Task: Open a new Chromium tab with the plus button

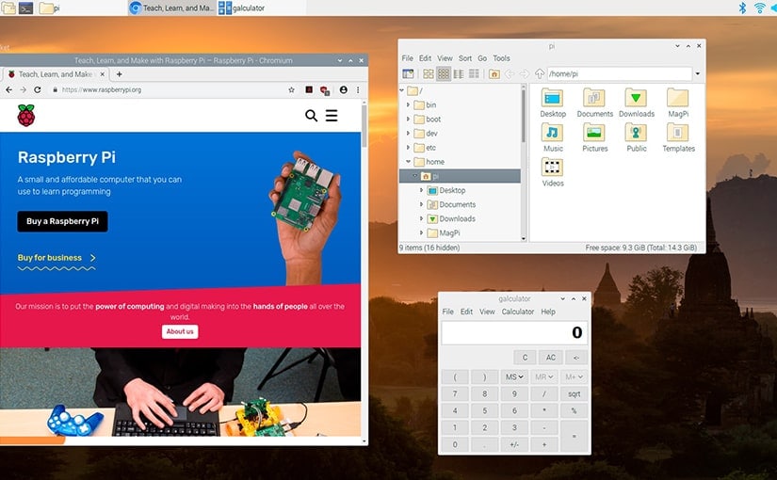Action: pyautogui.click(x=119, y=73)
